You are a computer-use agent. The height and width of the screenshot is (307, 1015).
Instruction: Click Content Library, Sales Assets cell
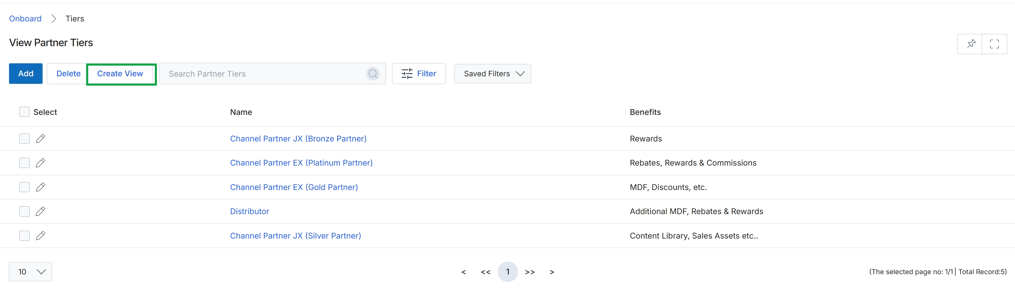pyautogui.click(x=694, y=236)
